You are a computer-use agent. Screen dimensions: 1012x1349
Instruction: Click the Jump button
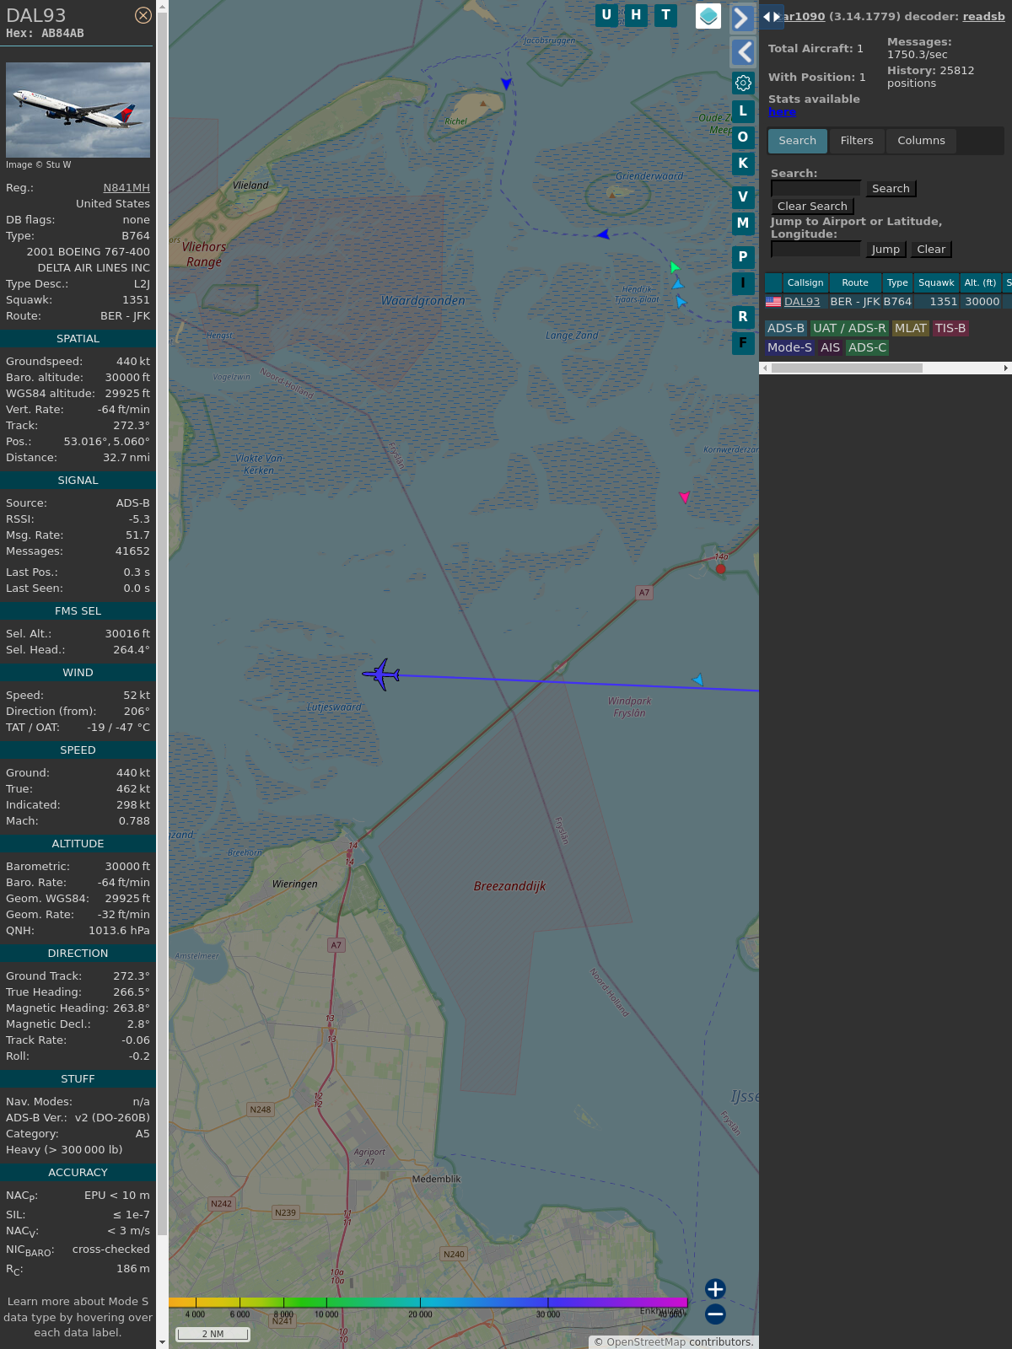point(885,250)
